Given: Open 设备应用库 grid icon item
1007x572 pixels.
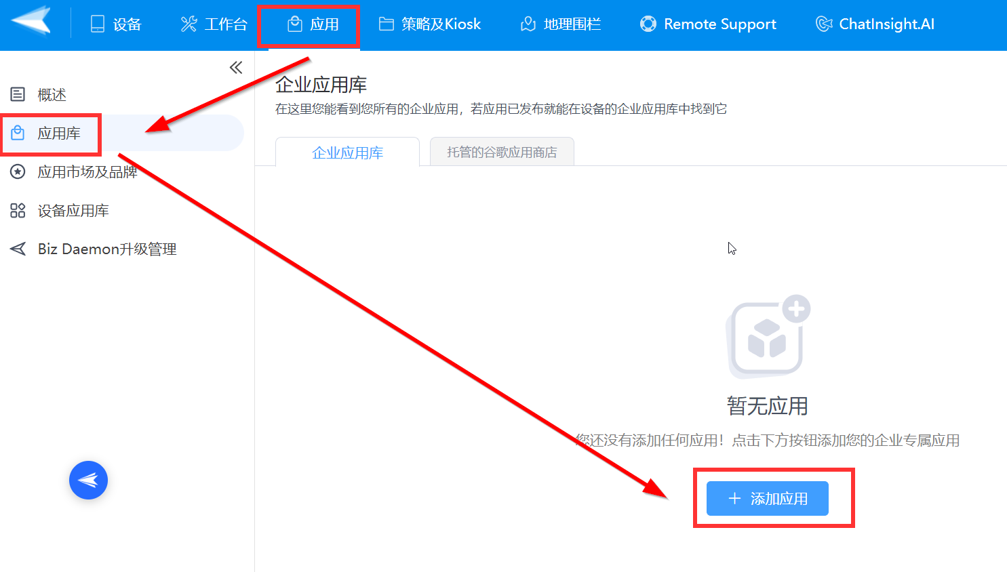Looking at the screenshot, I should pos(18,211).
